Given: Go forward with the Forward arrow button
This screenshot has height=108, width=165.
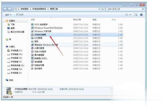Looking at the screenshot, I should [x=10, y=9].
